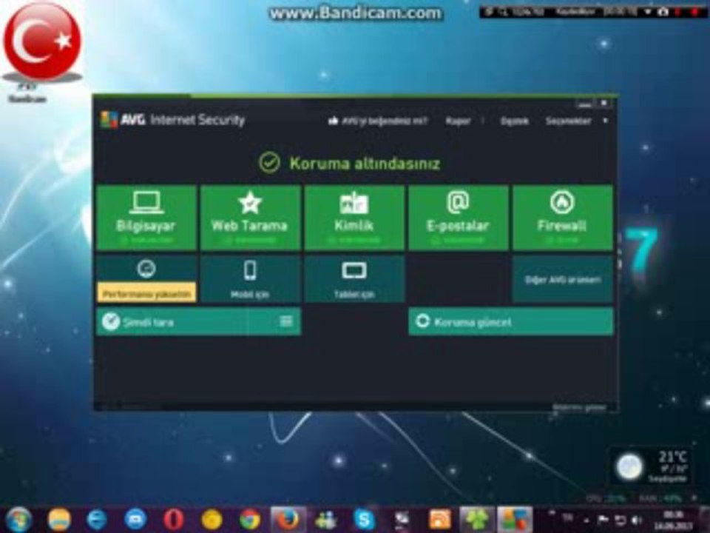Launch Internet Explorer from the taskbar
This screenshot has height=533, width=710.
(x=97, y=520)
